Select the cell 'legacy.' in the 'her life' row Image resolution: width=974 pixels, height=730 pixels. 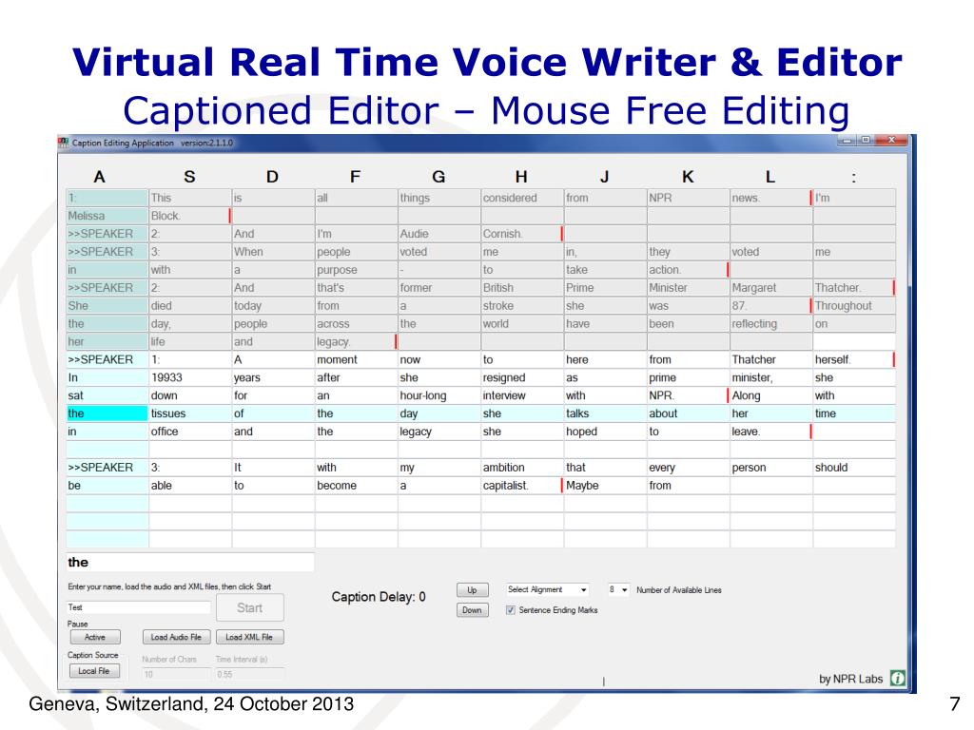click(356, 341)
